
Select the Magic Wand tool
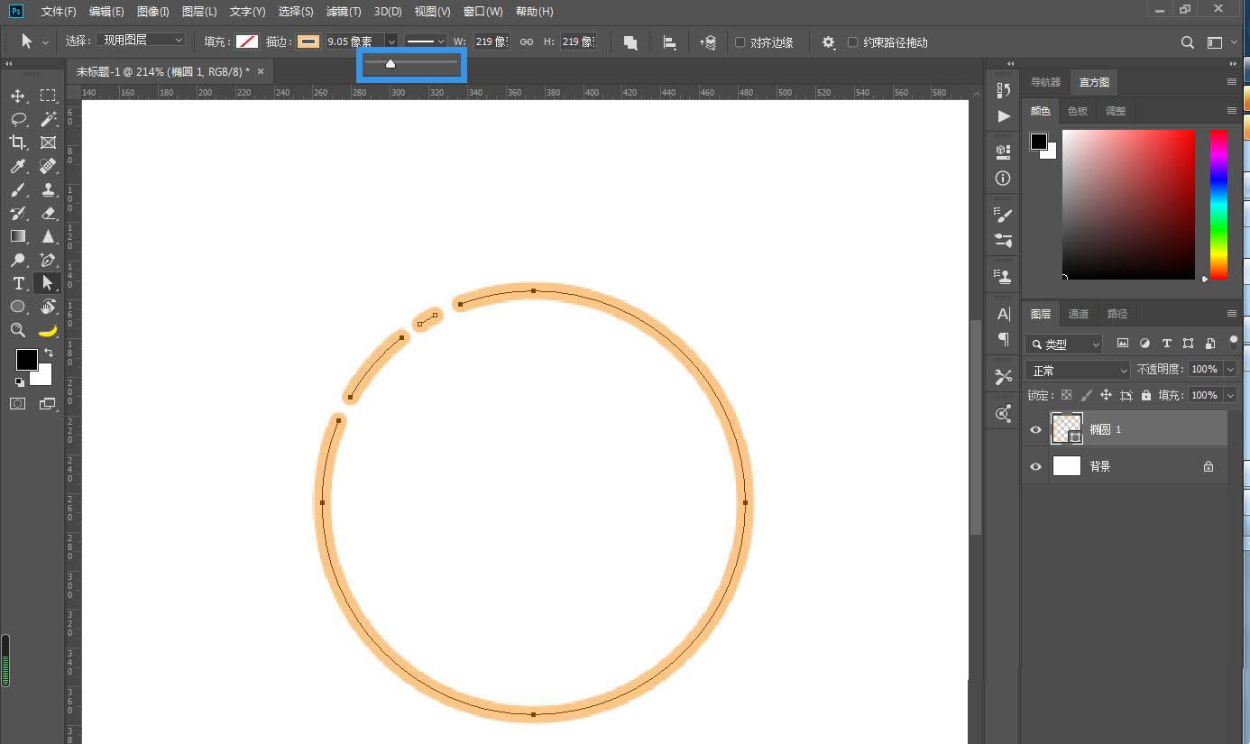[48, 119]
